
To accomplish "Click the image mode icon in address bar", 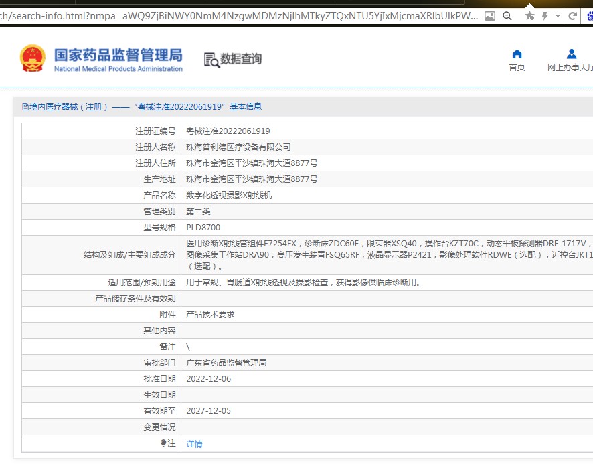I will coord(490,15).
